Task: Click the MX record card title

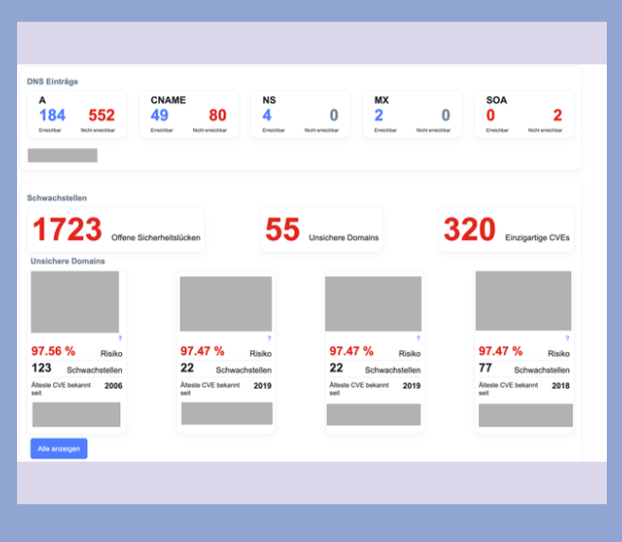Action: [382, 100]
